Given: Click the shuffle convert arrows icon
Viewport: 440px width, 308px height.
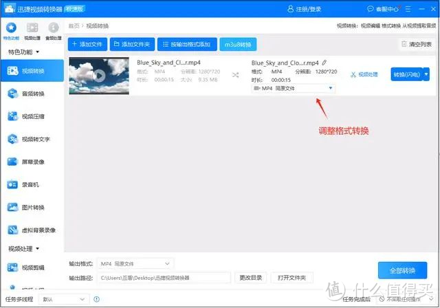Looking at the screenshot, I should click(235, 75).
